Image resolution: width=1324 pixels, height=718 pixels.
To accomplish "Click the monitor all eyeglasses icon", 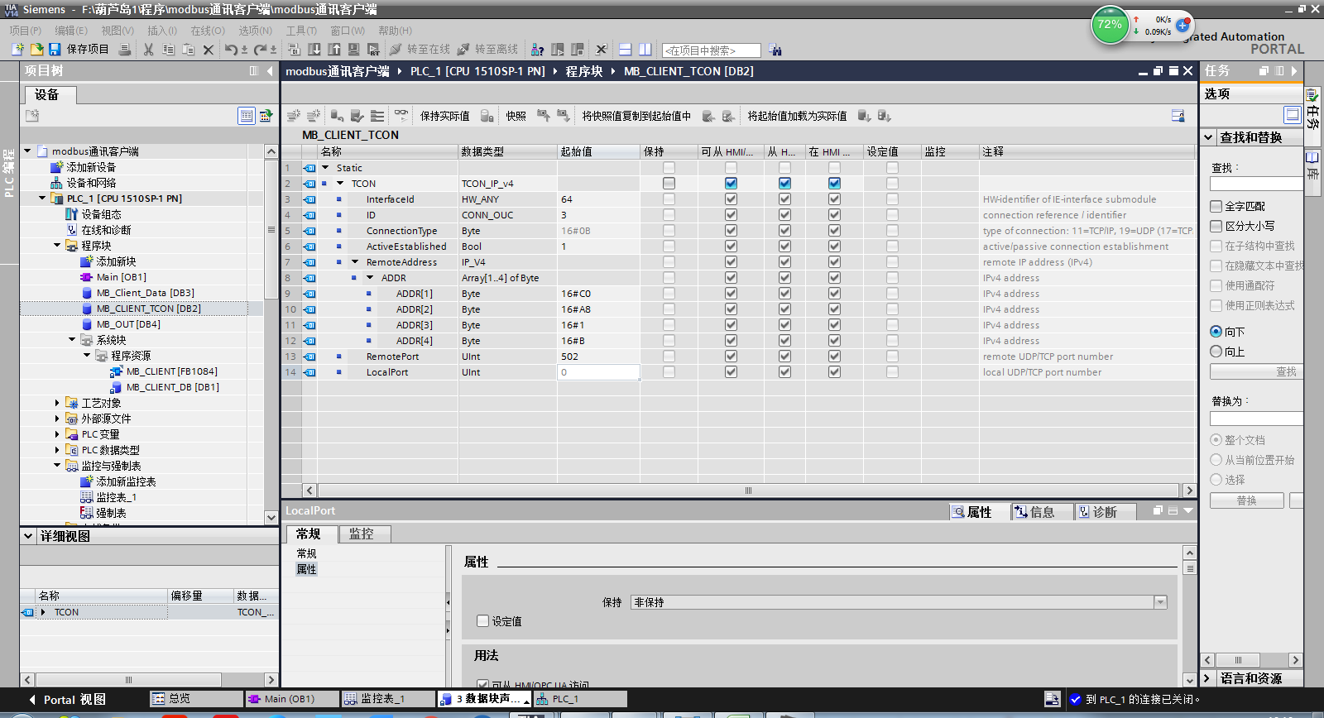I will pos(401,115).
